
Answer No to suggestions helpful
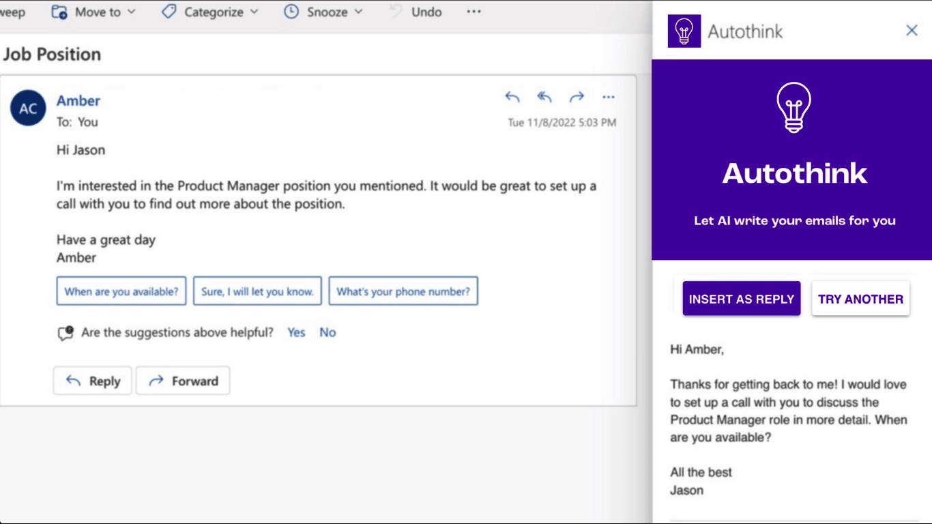[327, 332]
